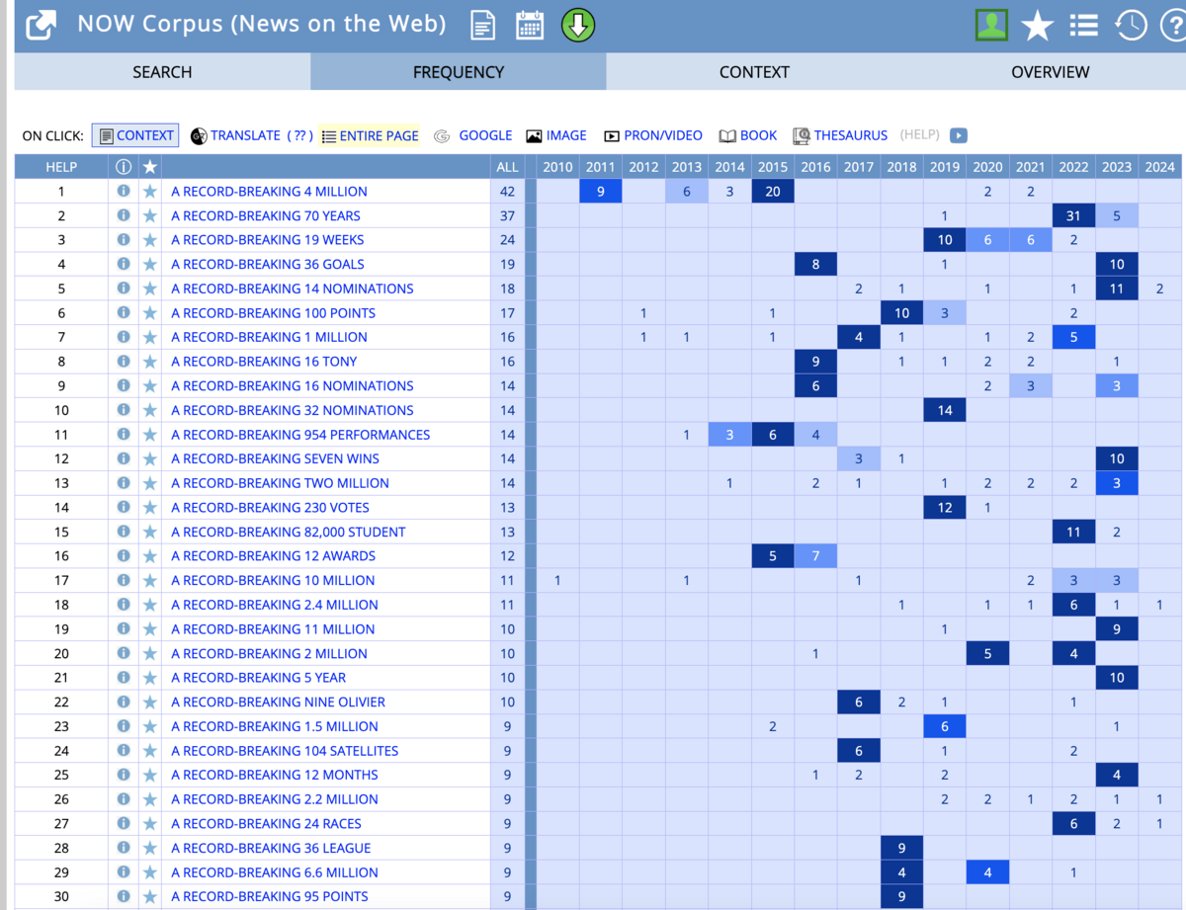Open A RECORD-BREAKING 70 YEARS link
Image resolution: width=1186 pixels, height=910 pixels.
pos(266,215)
